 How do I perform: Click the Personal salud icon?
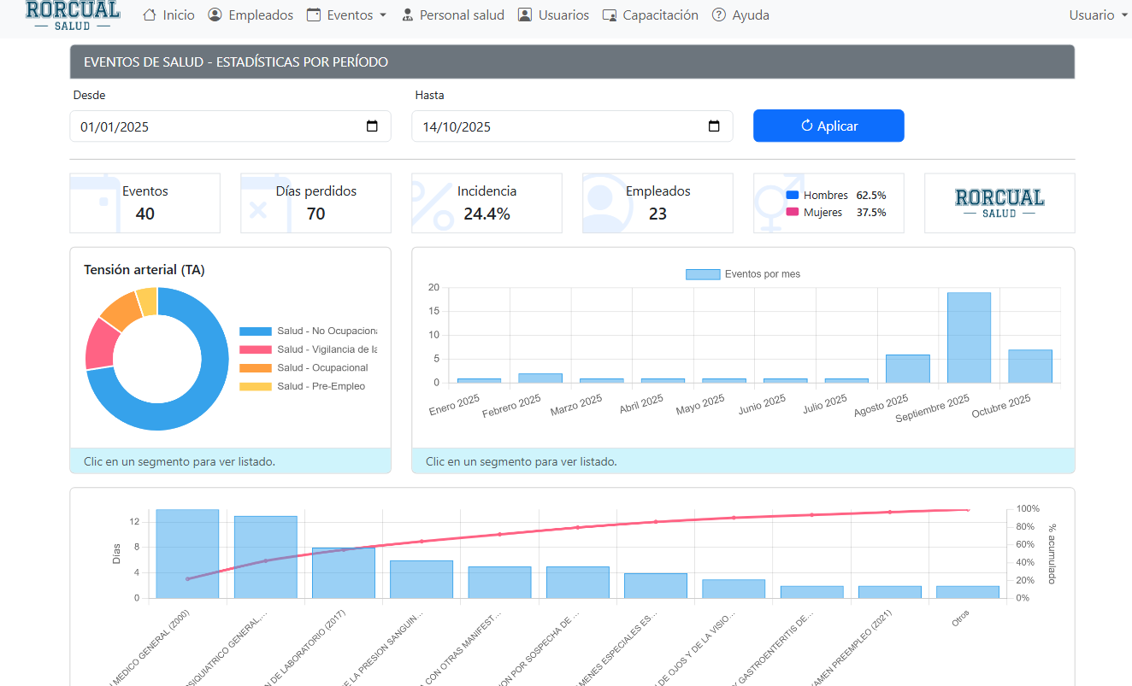tap(407, 15)
